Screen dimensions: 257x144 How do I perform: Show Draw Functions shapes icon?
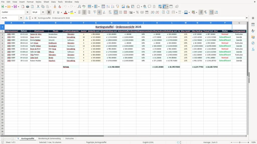coord(177,6)
